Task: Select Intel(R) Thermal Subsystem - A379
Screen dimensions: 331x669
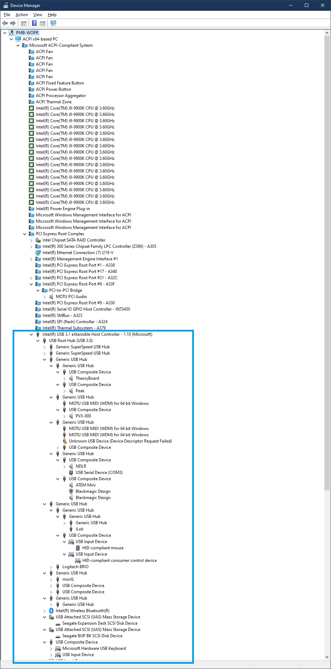Action: point(74,328)
